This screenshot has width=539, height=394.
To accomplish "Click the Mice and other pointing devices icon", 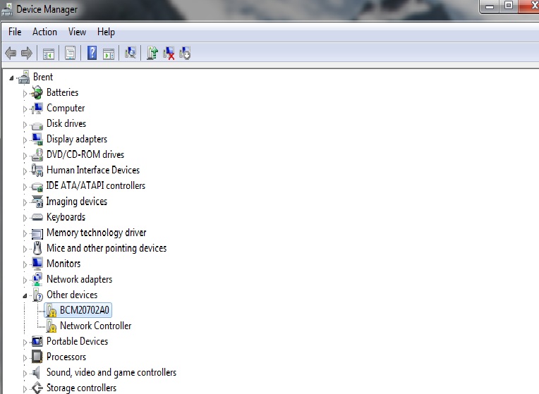I will coord(37,248).
